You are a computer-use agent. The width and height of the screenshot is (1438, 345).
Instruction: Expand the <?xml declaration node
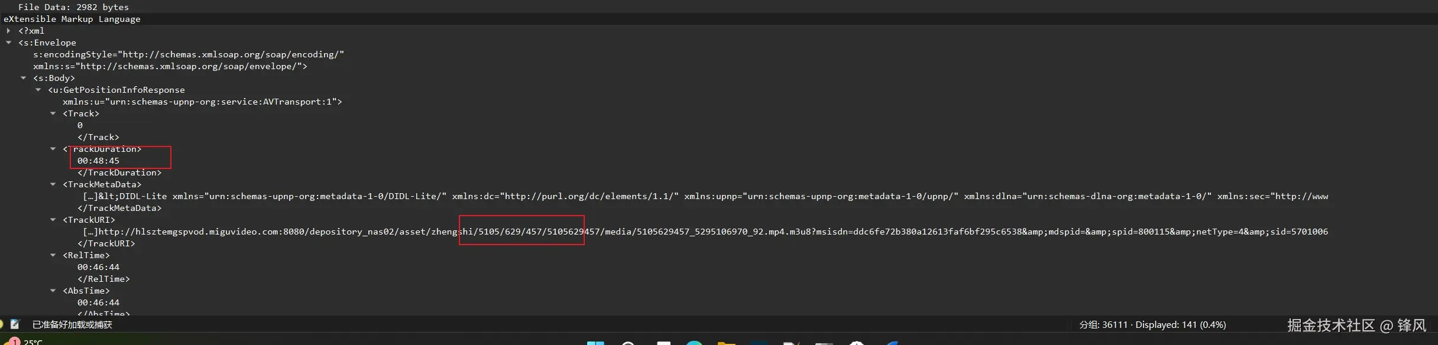coord(8,31)
